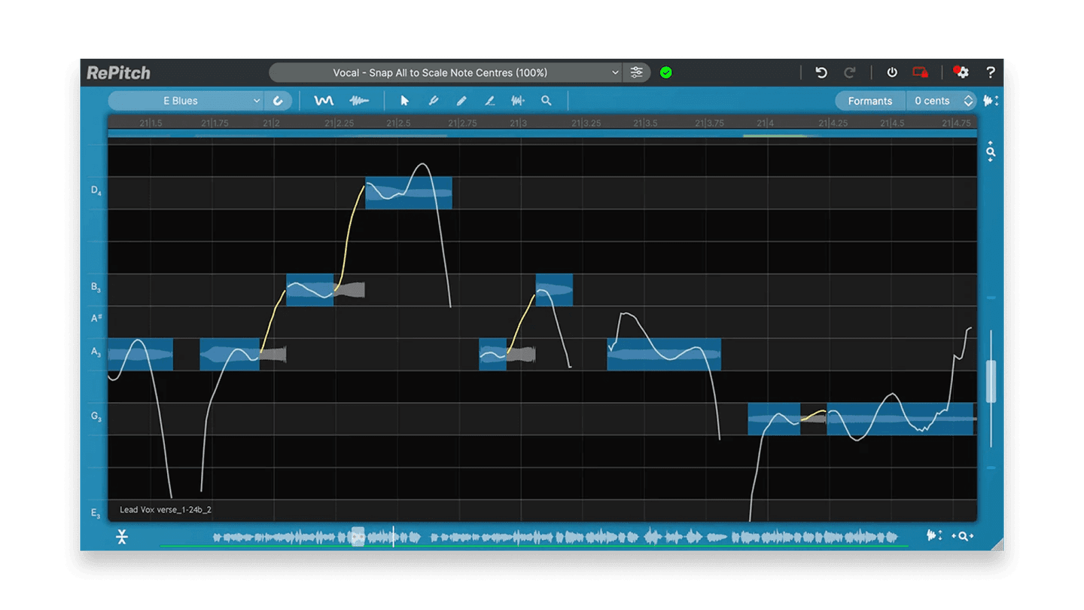Viewport: 1084px width, 610px height.
Task: Select the pencil draw tool
Action: pyautogui.click(x=461, y=101)
